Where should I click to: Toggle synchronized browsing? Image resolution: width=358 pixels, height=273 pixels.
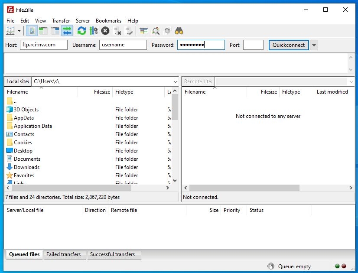coord(167,31)
